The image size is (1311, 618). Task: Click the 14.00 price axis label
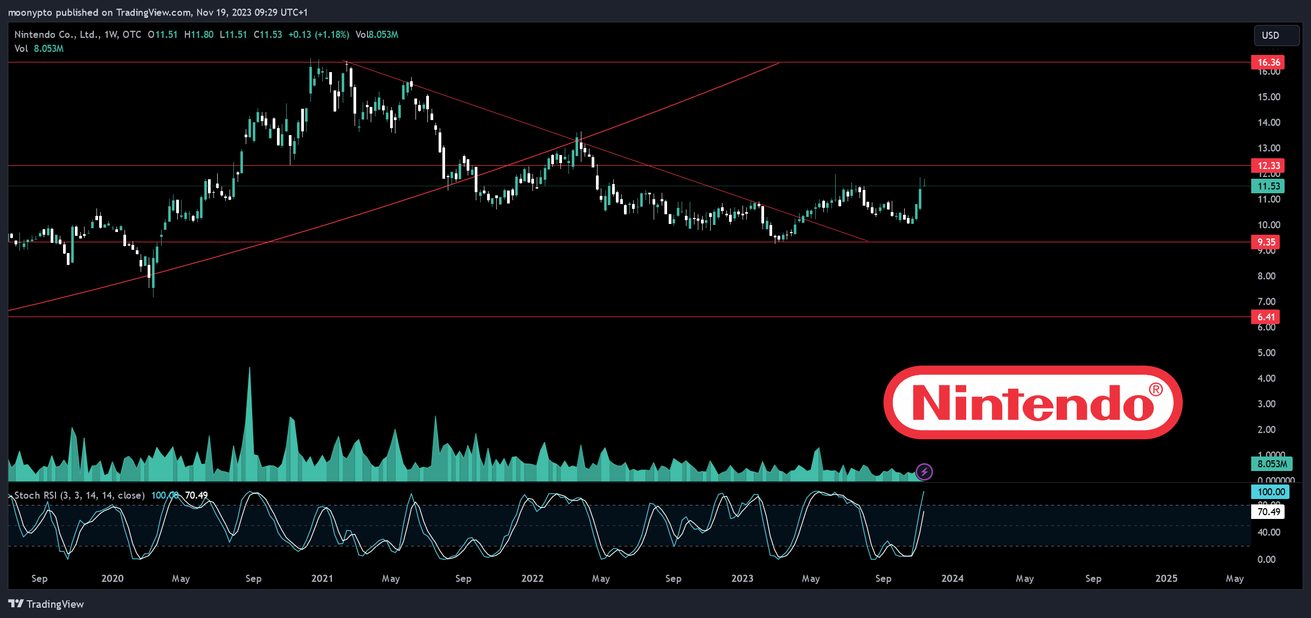pyautogui.click(x=1269, y=123)
